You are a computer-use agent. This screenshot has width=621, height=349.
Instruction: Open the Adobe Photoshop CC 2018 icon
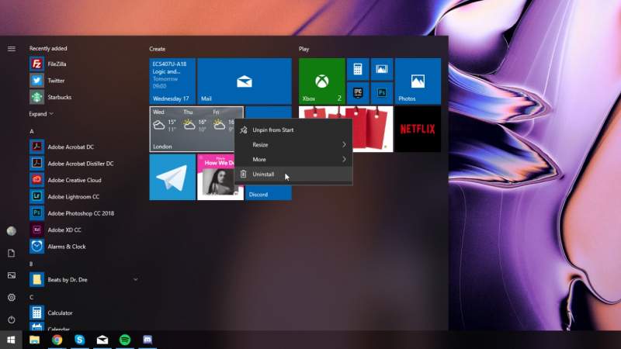point(36,213)
